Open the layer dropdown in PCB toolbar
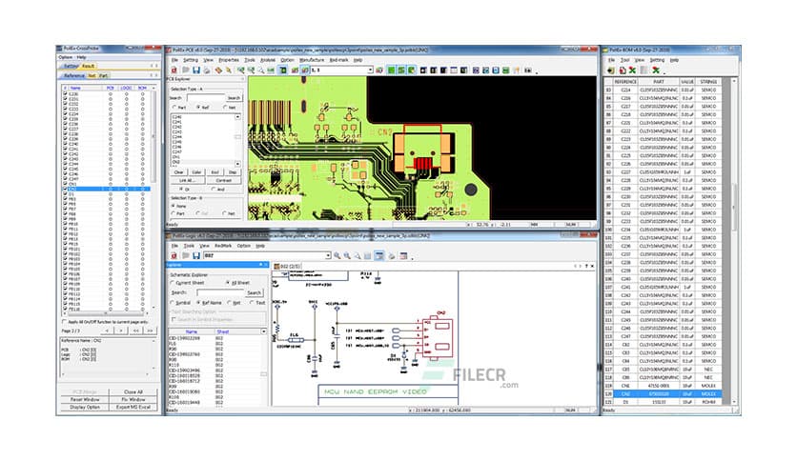This screenshot has height=461, width=797. [370, 70]
